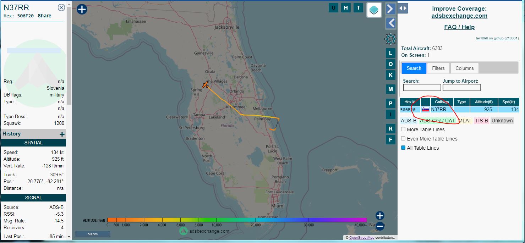Click the Total Aircraft count 6303
This screenshot has width=525, height=243.
tap(437, 48)
